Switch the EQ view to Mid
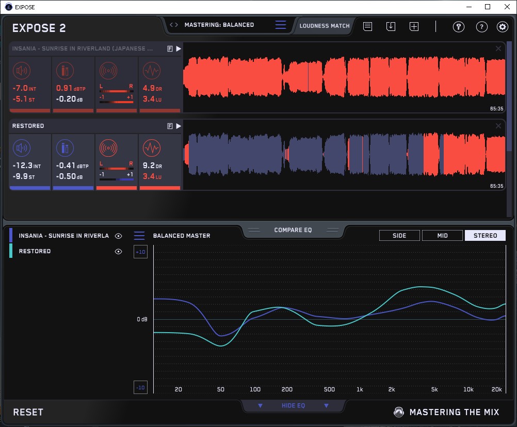 (x=442, y=236)
